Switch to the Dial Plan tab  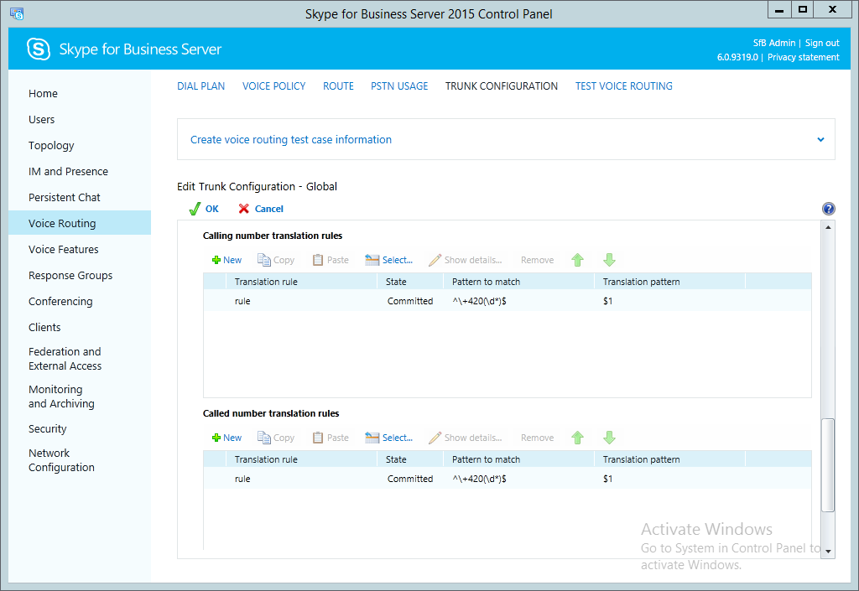tap(200, 86)
